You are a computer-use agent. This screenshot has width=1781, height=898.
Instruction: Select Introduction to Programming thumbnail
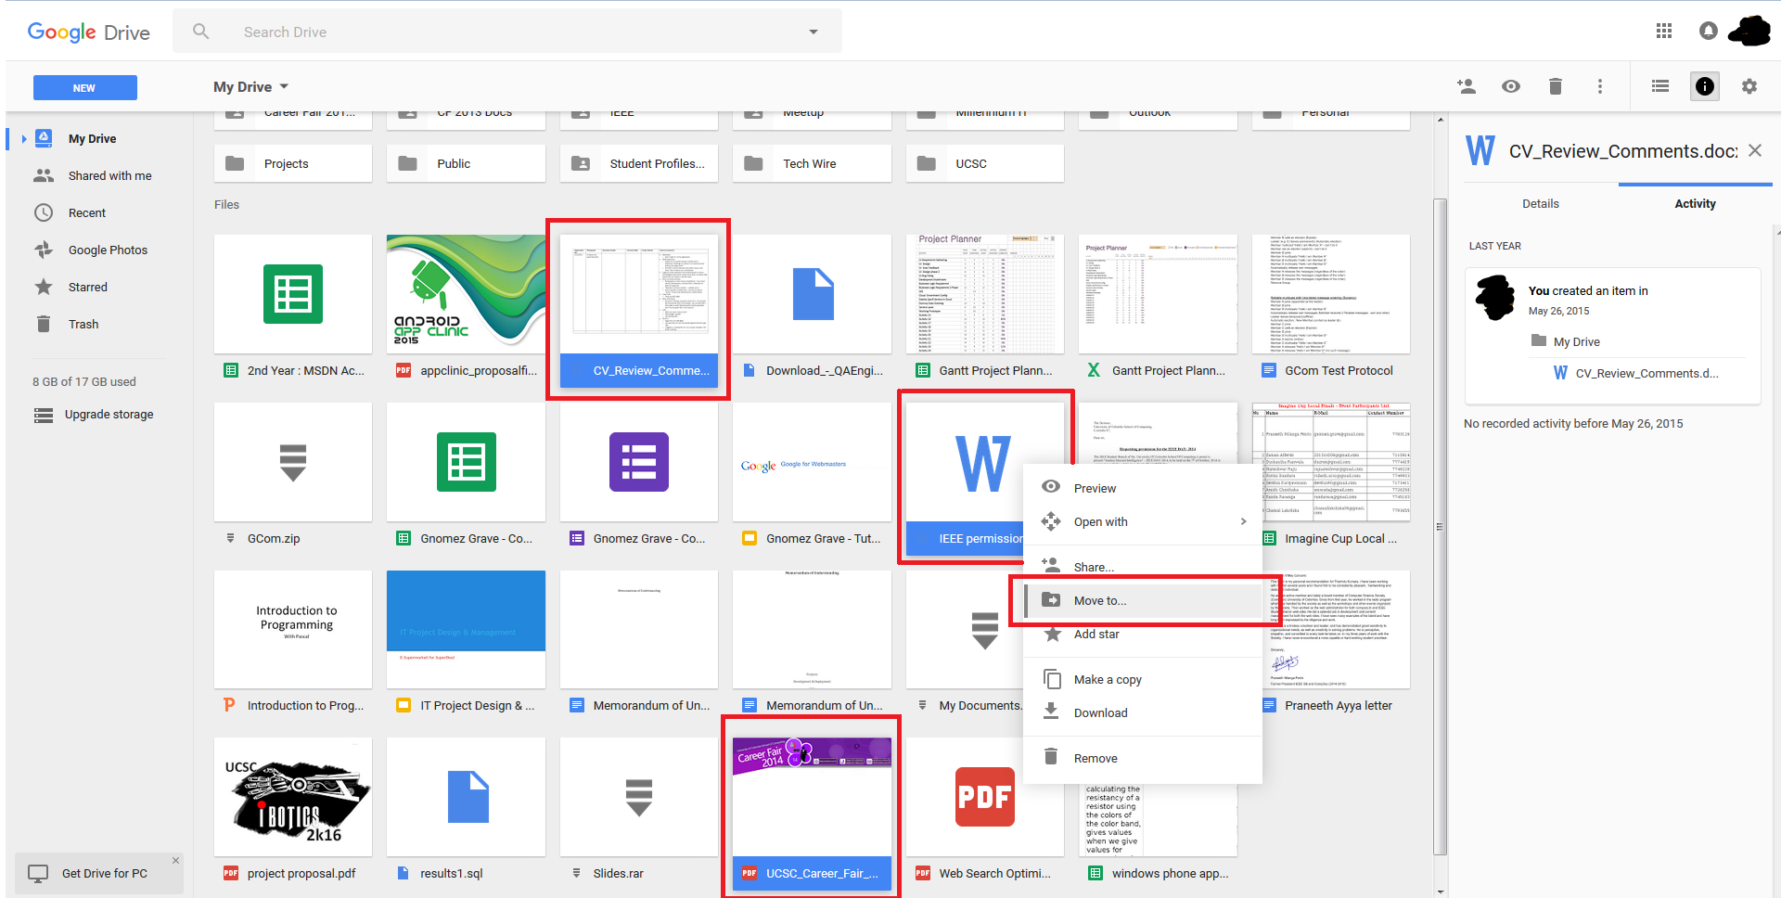point(293,630)
